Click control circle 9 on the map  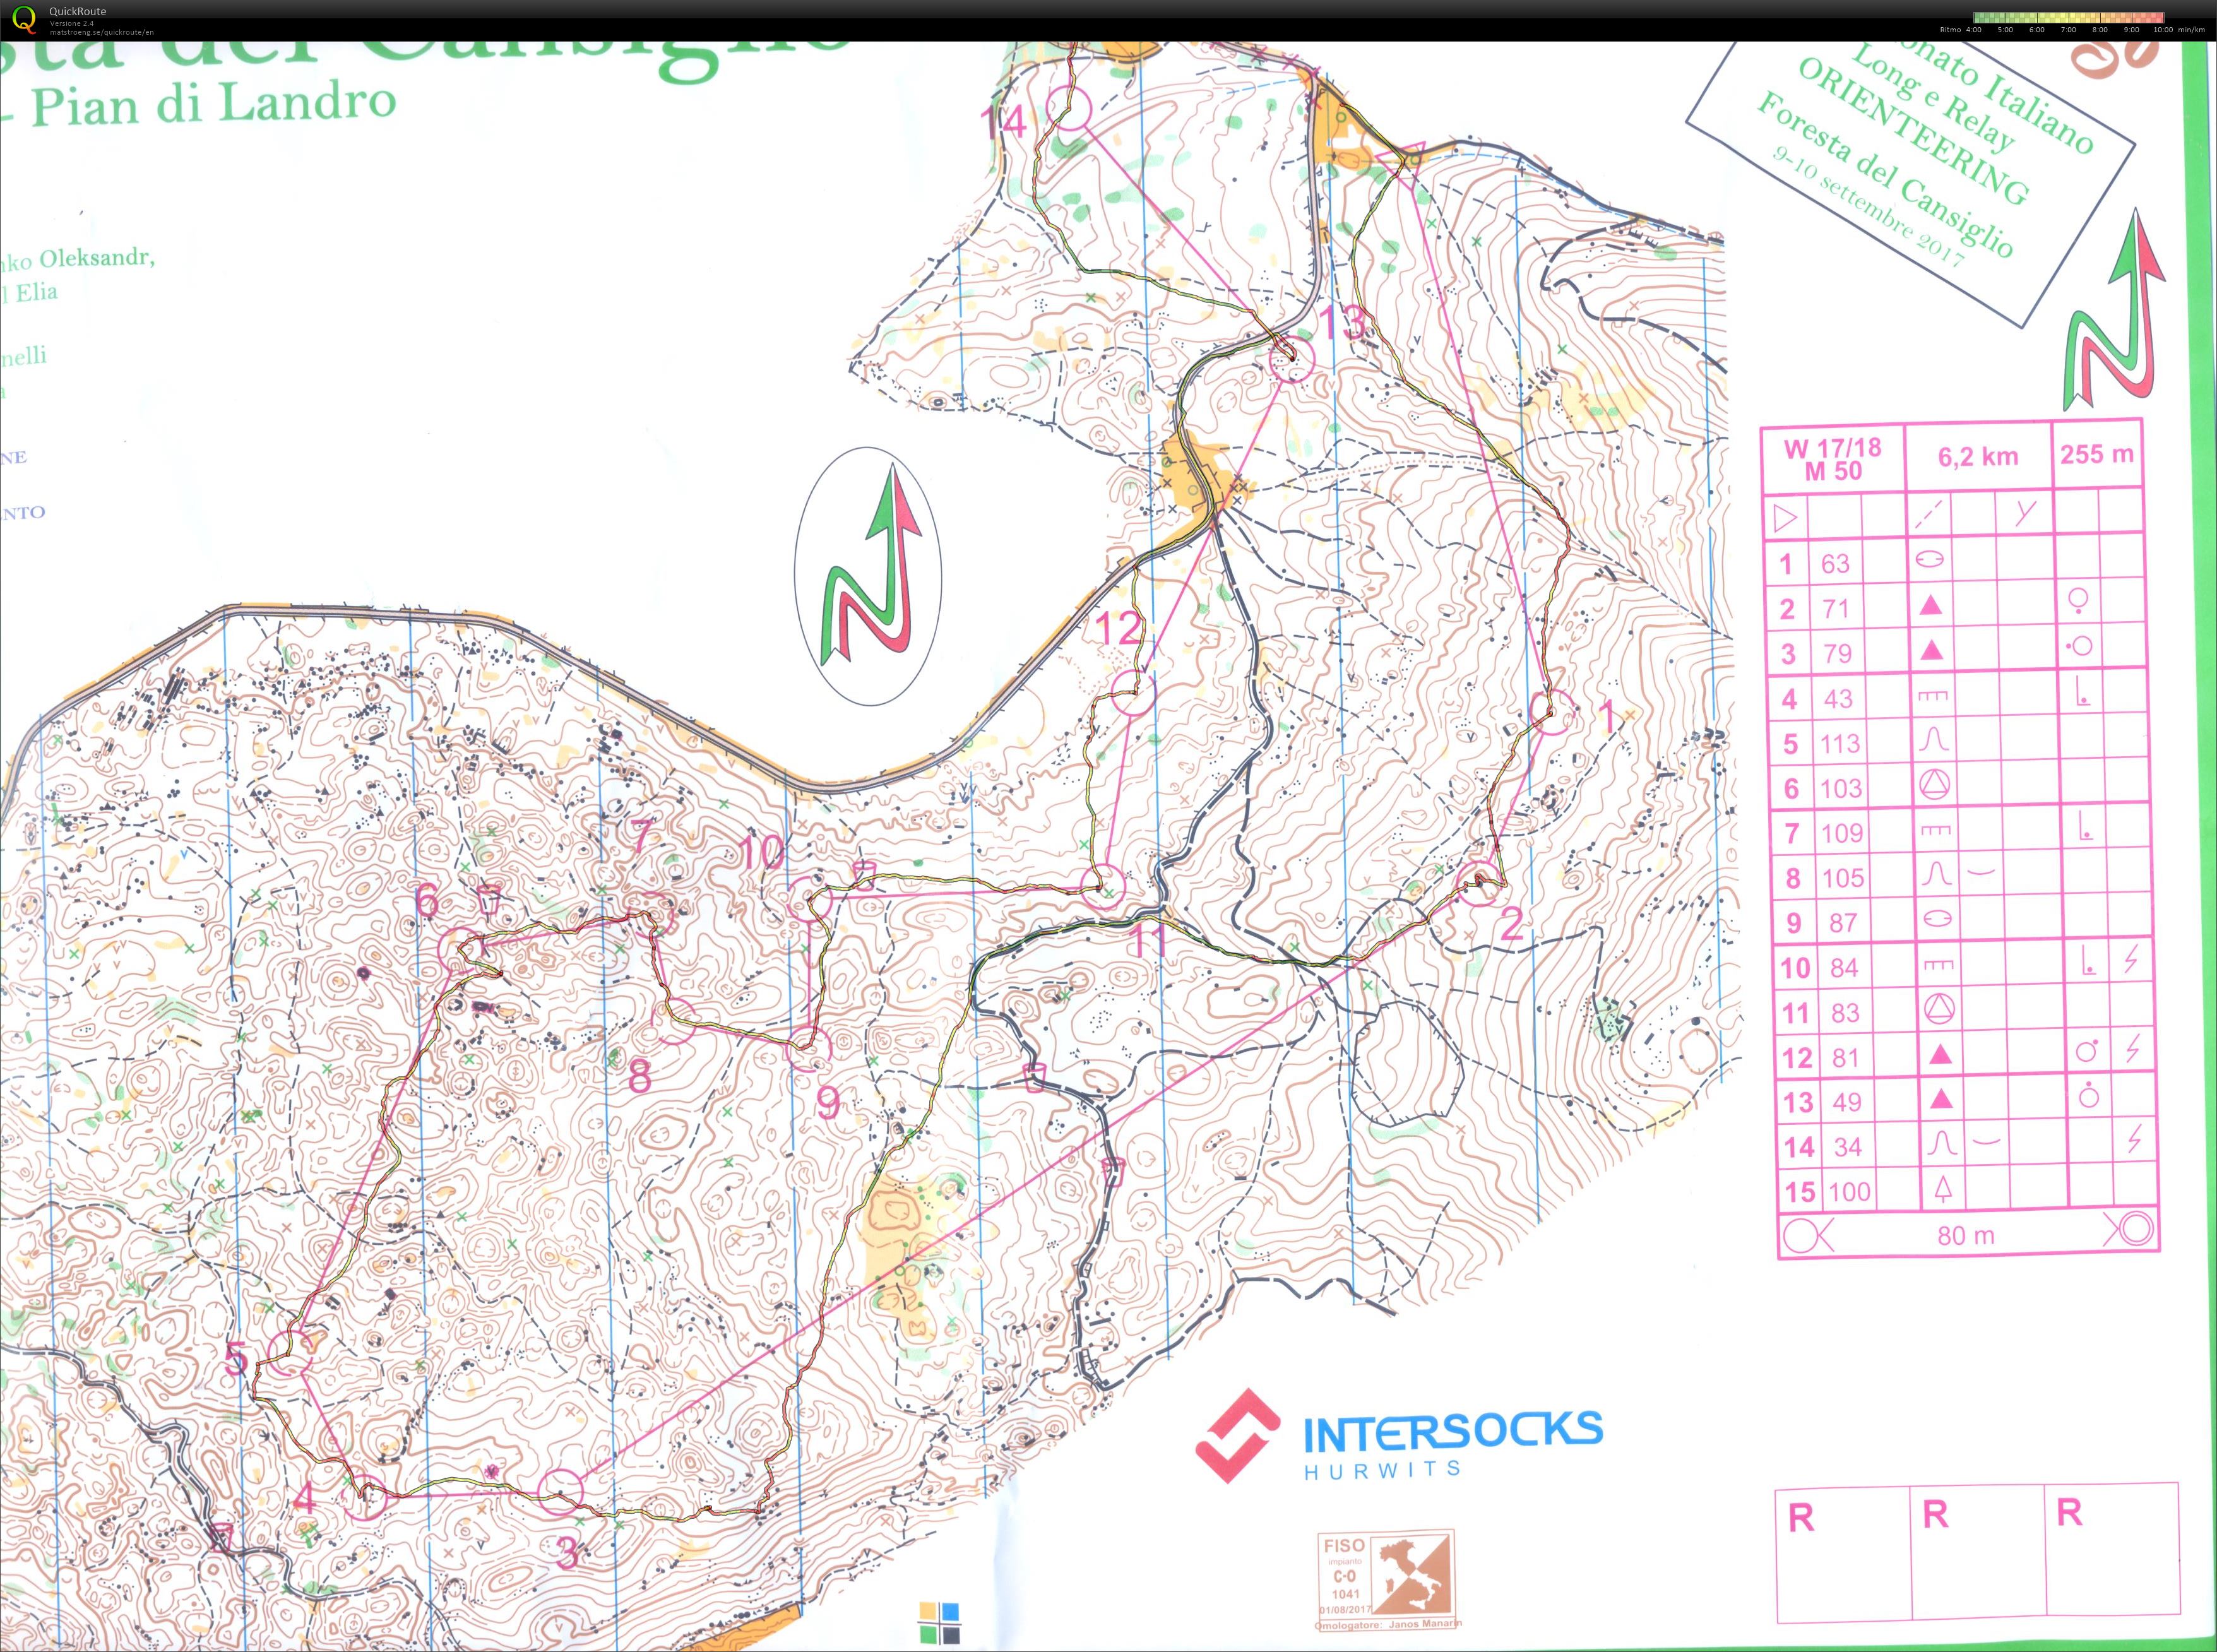[x=808, y=1047]
